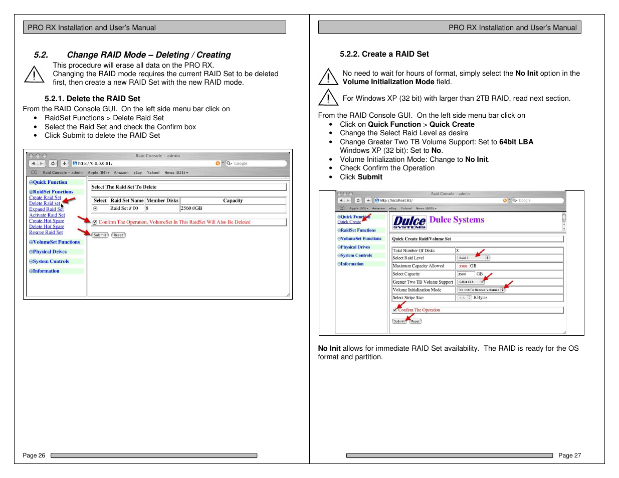Image resolution: width=619 pixels, height=478 pixels.
Task: Reload the page in the localhost:81 browser window
Action: [x=358, y=200]
